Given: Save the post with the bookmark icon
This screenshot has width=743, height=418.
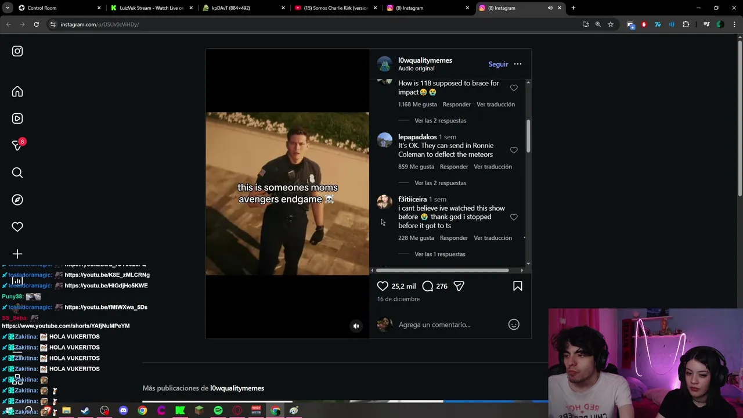Looking at the screenshot, I should point(518,286).
